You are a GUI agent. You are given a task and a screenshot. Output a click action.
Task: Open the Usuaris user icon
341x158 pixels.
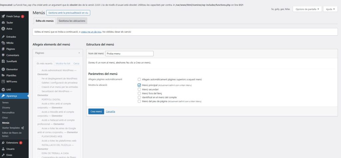click(3, 149)
